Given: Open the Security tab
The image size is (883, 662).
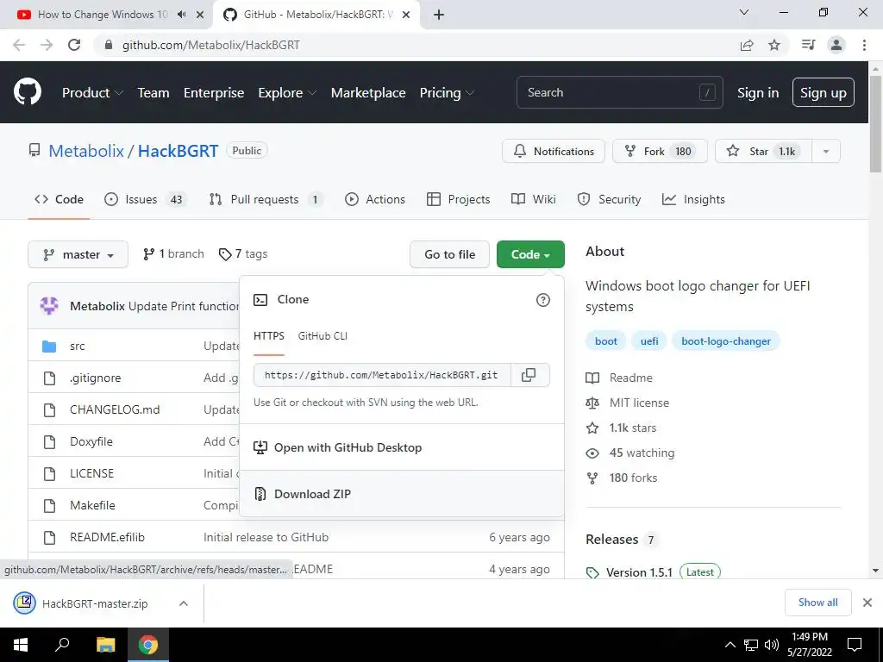Looking at the screenshot, I should tap(610, 199).
